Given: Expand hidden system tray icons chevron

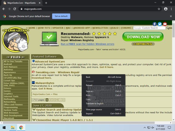Looking at the screenshot, I should click(x=145, y=127).
